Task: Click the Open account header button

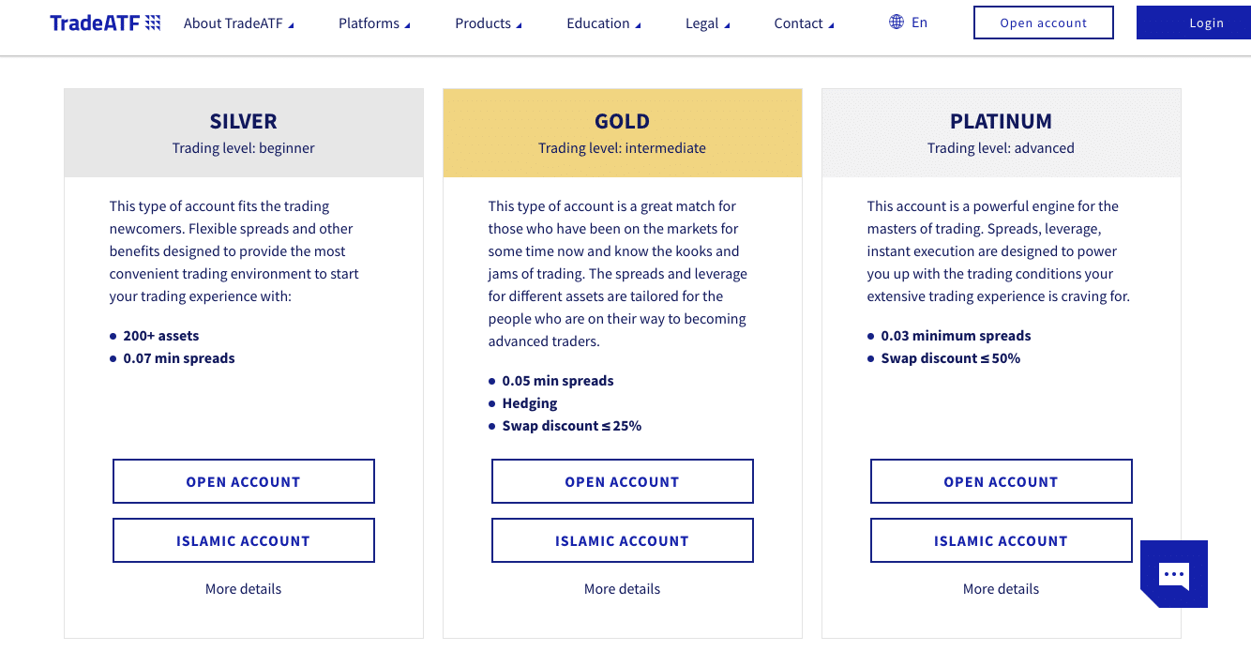Action: (1044, 23)
